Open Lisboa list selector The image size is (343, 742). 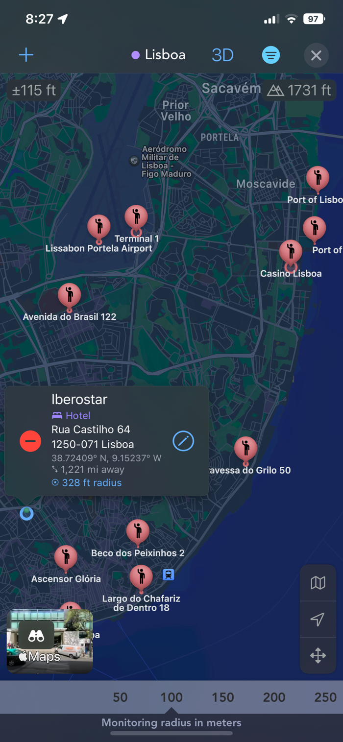(x=158, y=55)
